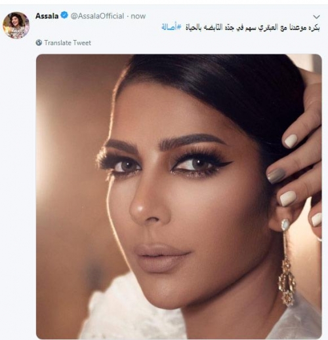Select the Arabic tweet text
328x340 pixels.
[x=241, y=28]
